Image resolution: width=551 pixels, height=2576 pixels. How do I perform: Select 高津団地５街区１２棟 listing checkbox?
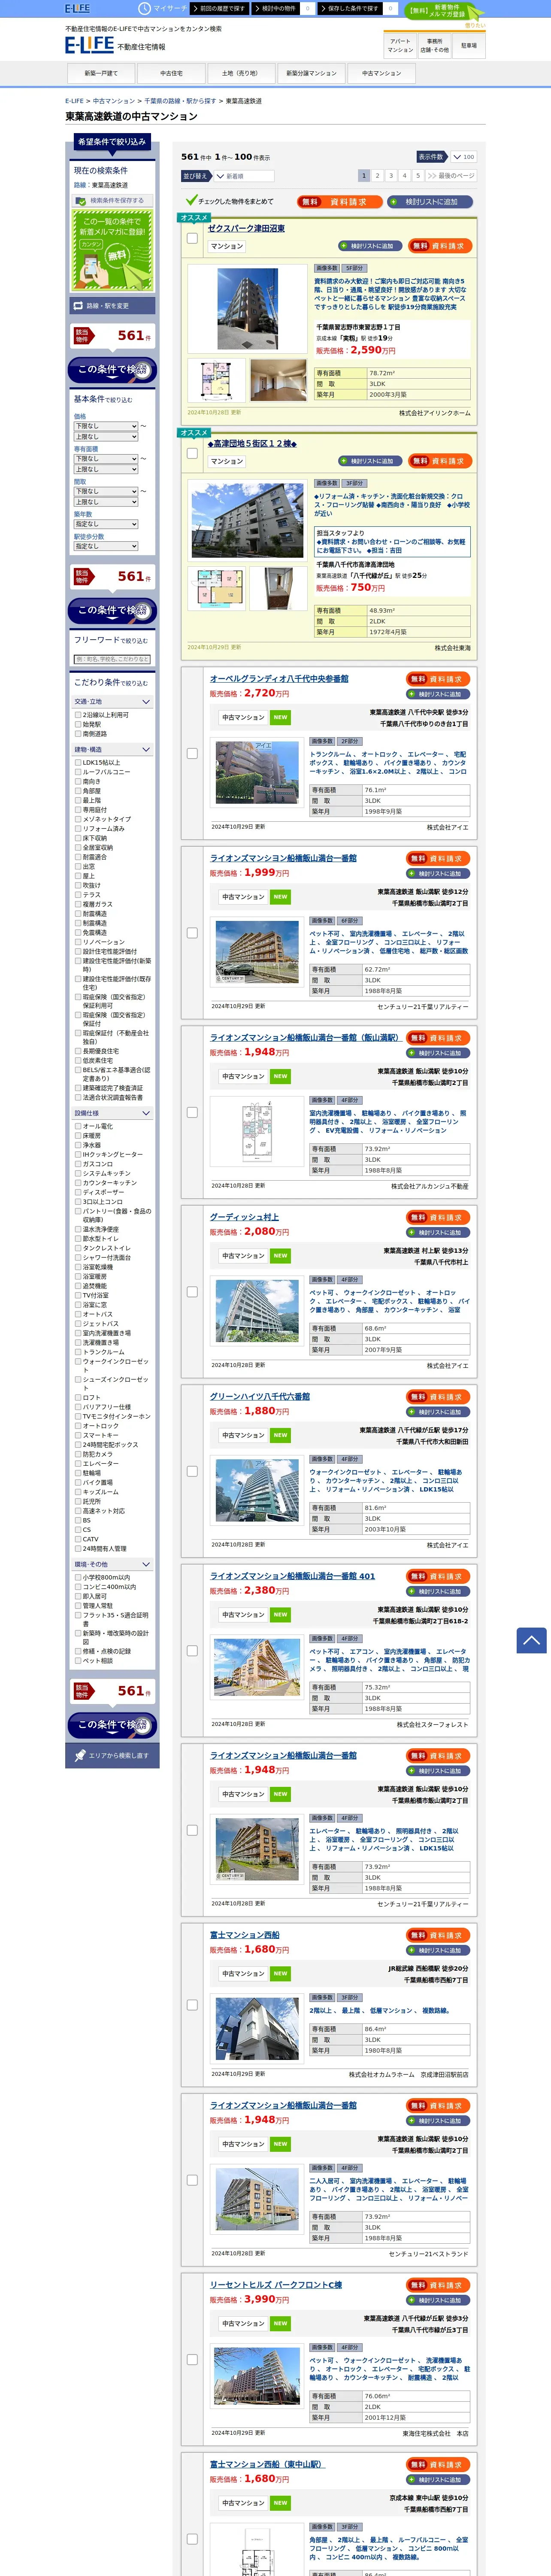(192, 453)
